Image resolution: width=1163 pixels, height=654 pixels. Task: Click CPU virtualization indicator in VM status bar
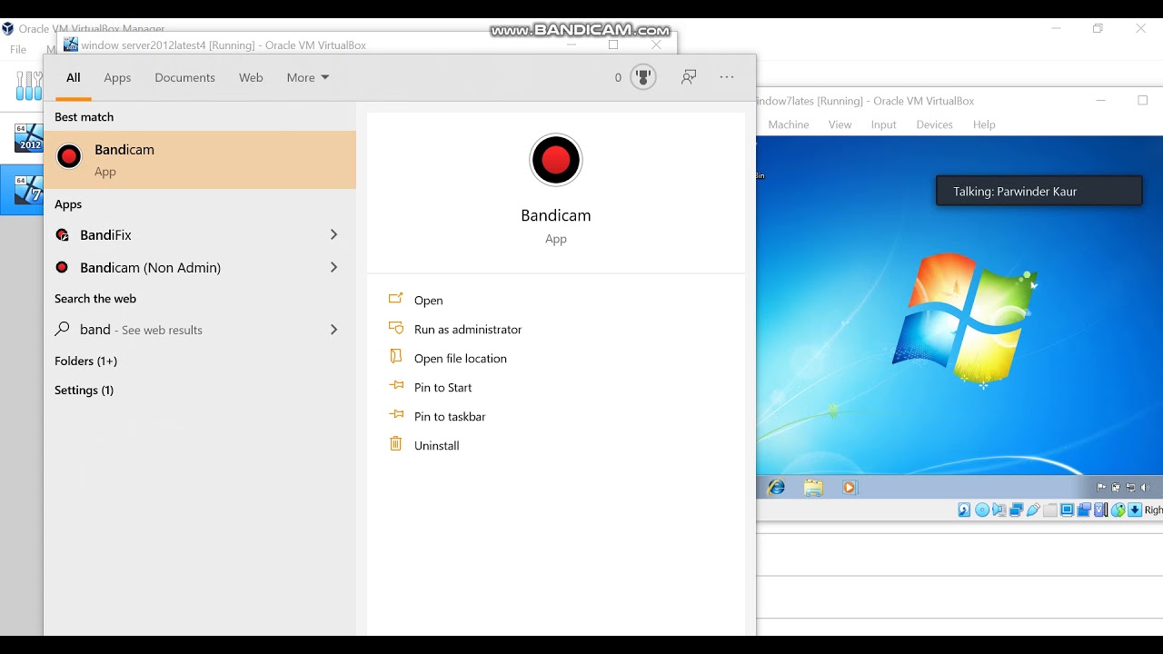(x=1100, y=510)
